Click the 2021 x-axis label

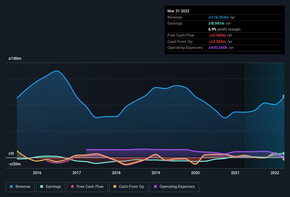pyautogui.click(x=235, y=173)
